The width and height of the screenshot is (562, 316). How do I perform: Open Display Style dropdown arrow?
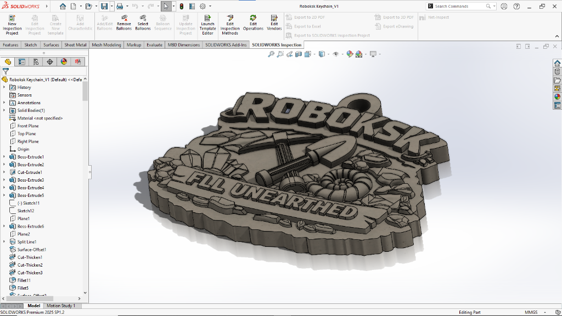(328, 54)
